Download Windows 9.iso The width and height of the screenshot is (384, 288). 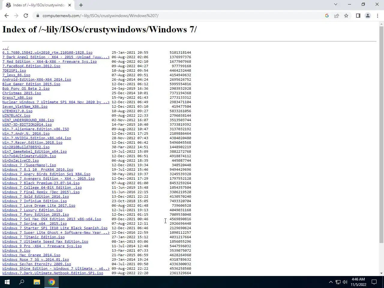pos(16,250)
